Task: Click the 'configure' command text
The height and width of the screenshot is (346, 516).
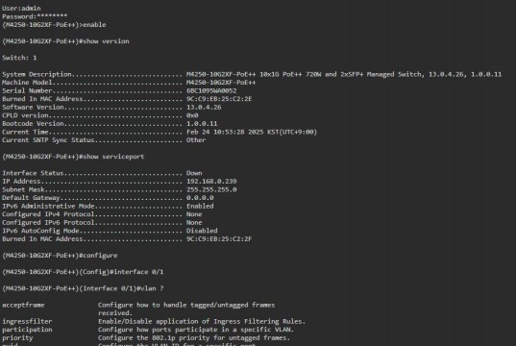Action: click(100, 256)
